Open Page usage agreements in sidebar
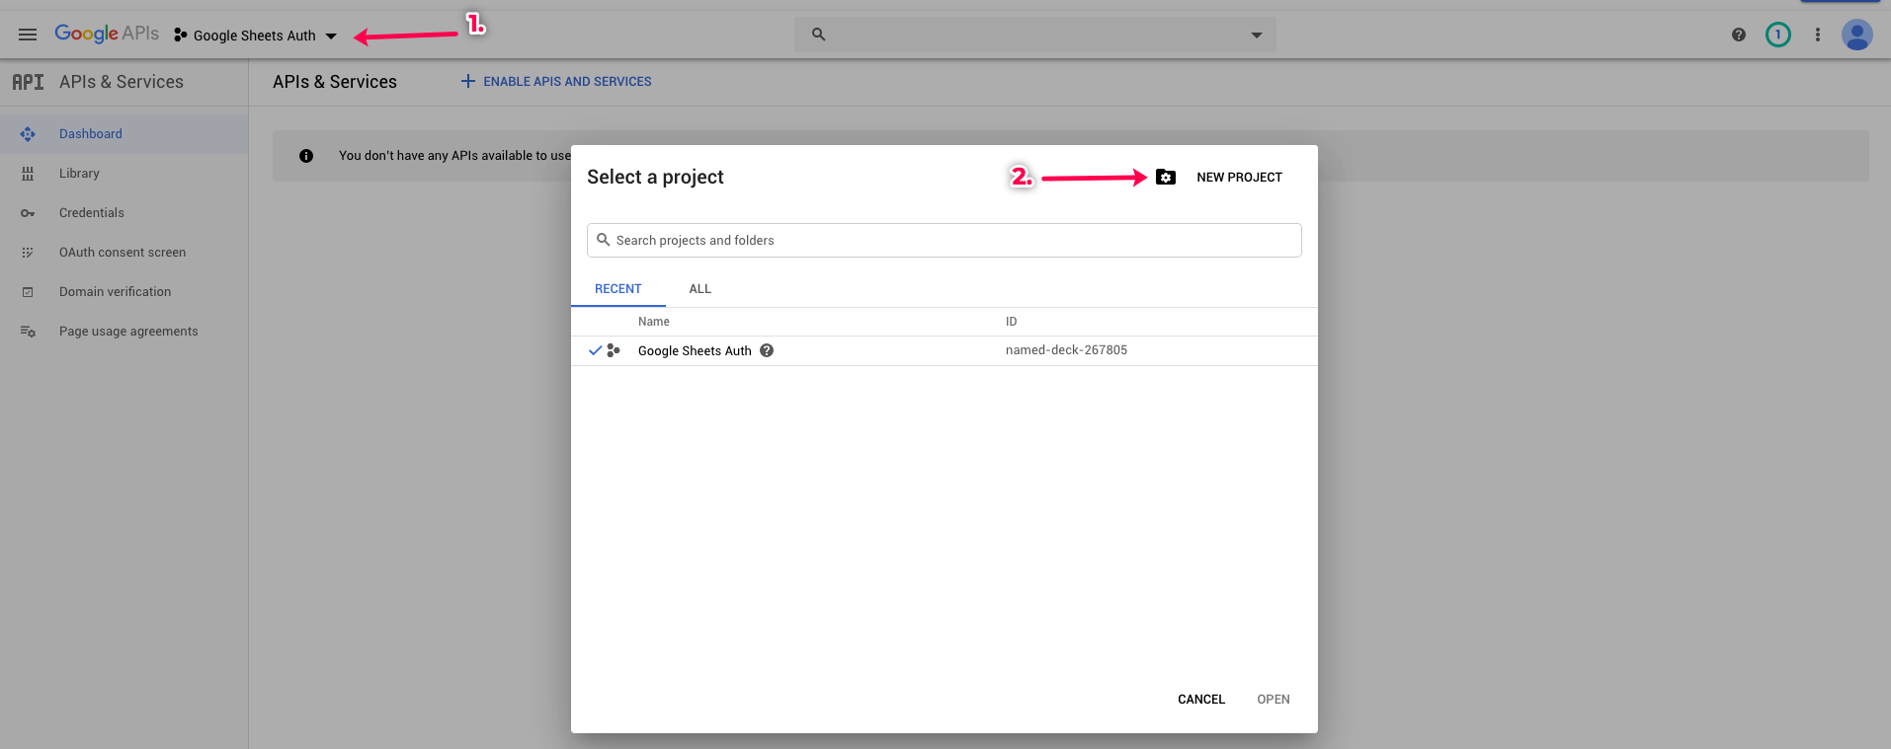 point(123,332)
